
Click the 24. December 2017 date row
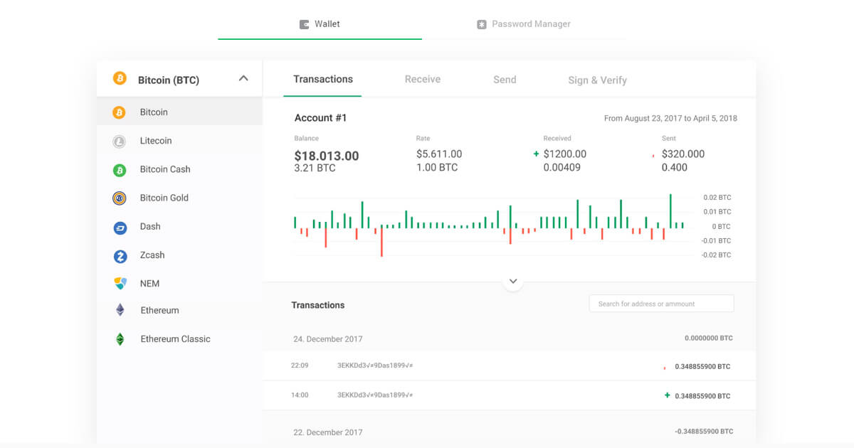point(510,338)
